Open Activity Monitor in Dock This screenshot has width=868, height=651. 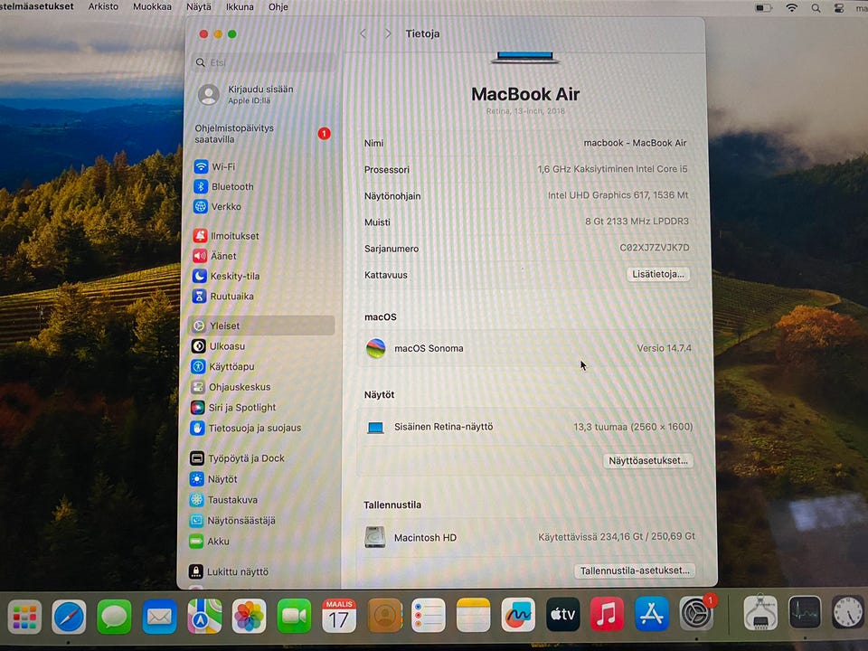pyautogui.click(x=805, y=613)
